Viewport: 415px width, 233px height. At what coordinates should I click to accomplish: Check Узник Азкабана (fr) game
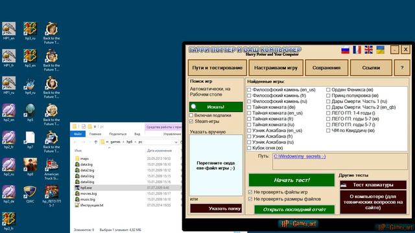(x=249, y=137)
